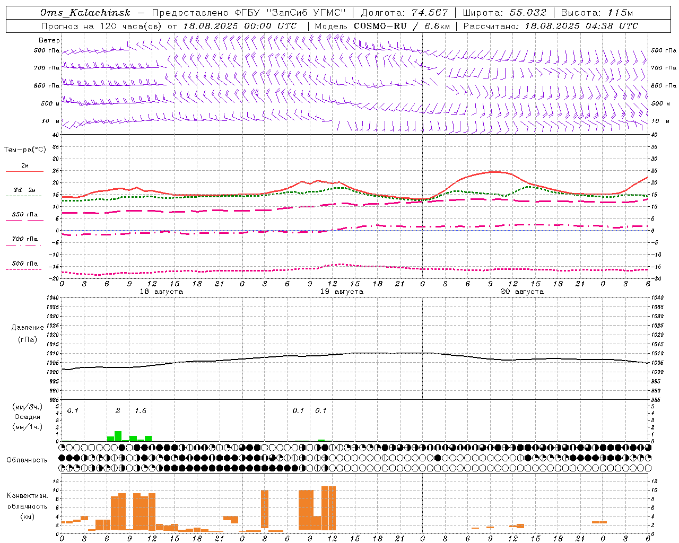Click the elevation text Высота: 115м
This screenshot has height=543, width=679.
pyautogui.click(x=597, y=13)
